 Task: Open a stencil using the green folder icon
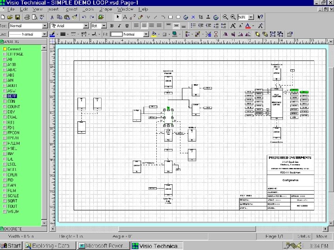(x=101, y=17)
